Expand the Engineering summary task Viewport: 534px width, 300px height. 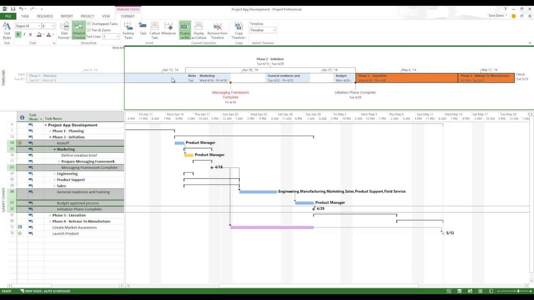coord(54,174)
